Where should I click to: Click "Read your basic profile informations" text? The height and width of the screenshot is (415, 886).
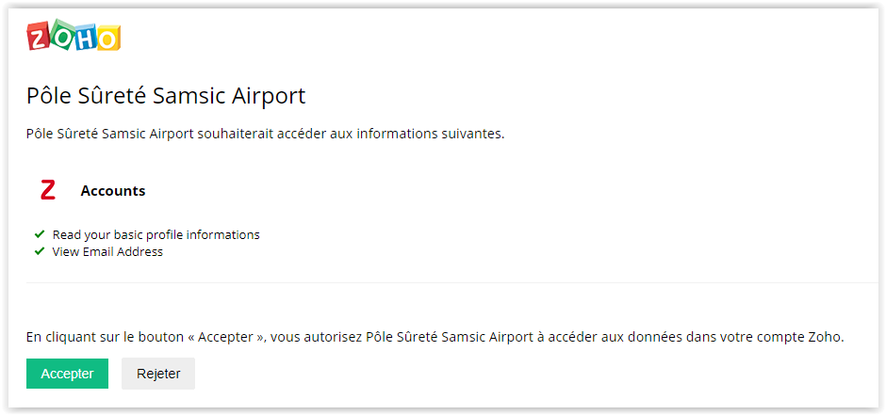pyautogui.click(x=156, y=234)
